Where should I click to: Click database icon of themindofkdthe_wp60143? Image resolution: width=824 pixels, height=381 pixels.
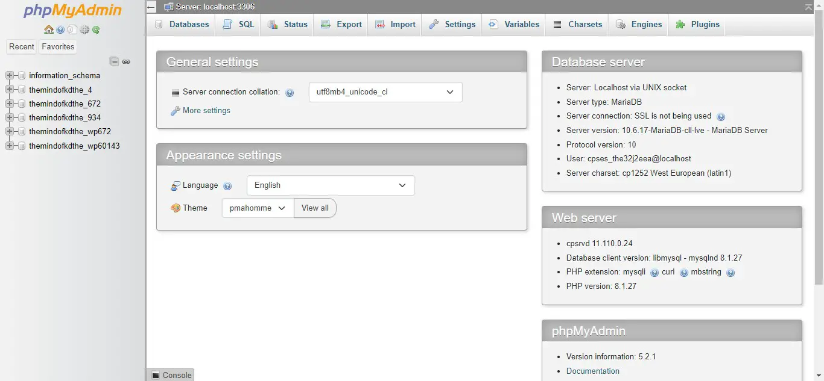[x=22, y=146]
